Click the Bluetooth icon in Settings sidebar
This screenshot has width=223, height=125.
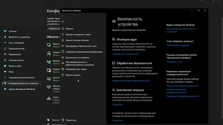coord(5,37)
